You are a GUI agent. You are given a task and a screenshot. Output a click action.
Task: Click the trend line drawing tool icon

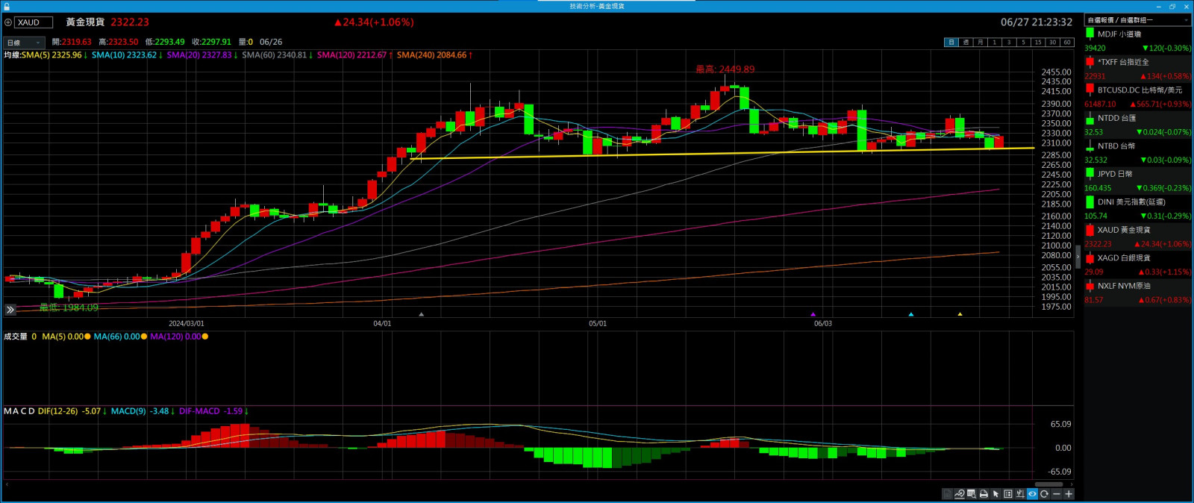click(x=959, y=494)
